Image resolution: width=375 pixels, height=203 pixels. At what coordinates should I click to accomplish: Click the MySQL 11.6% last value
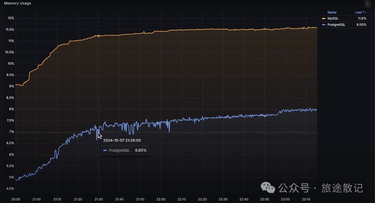362,19
